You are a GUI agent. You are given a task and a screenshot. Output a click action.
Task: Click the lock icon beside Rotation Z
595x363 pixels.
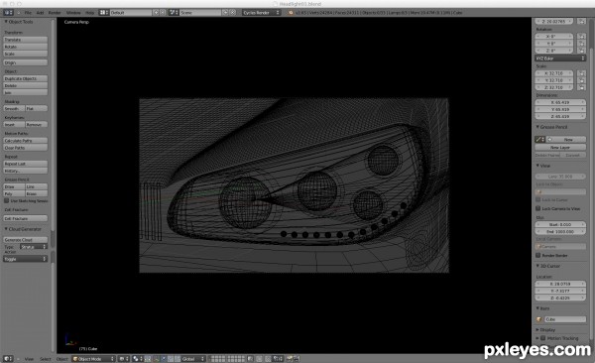pyautogui.click(x=581, y=51)
